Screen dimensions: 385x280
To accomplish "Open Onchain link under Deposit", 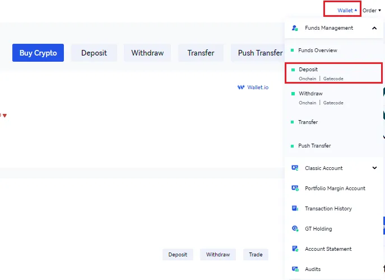I will [307, 79].
